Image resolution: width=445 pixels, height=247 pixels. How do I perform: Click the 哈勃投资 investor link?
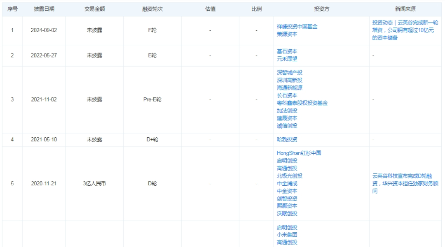287,139
